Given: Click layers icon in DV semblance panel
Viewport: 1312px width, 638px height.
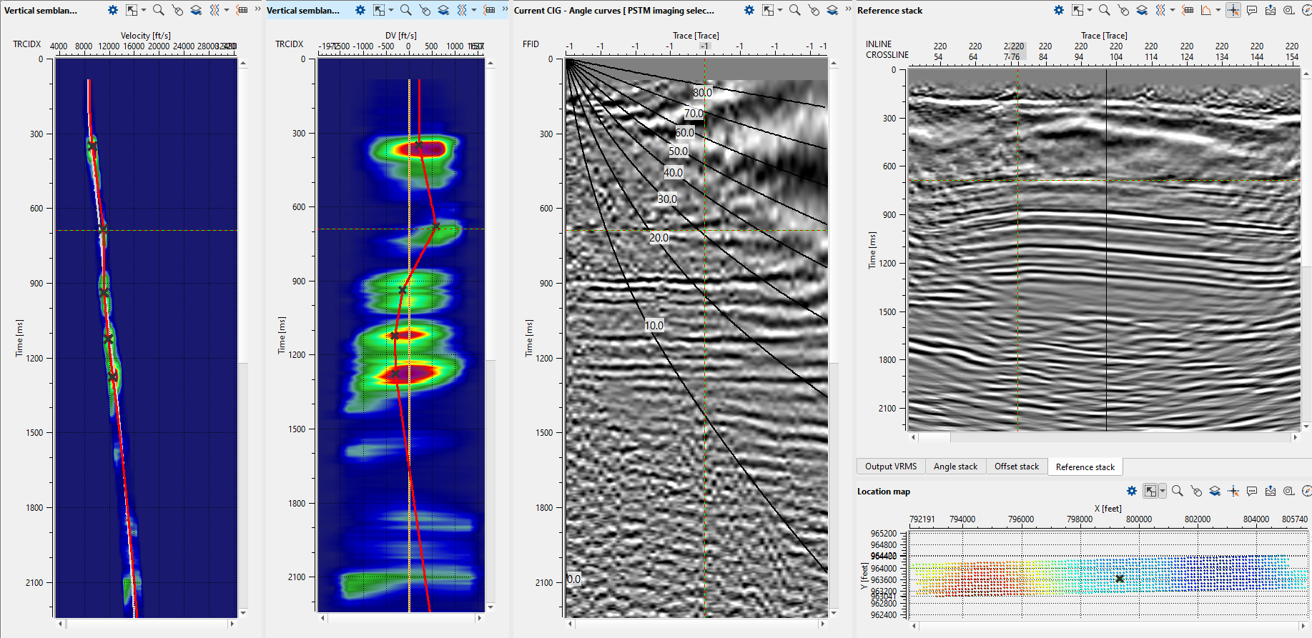Looking at the screenshot, I should pos(443,10).
